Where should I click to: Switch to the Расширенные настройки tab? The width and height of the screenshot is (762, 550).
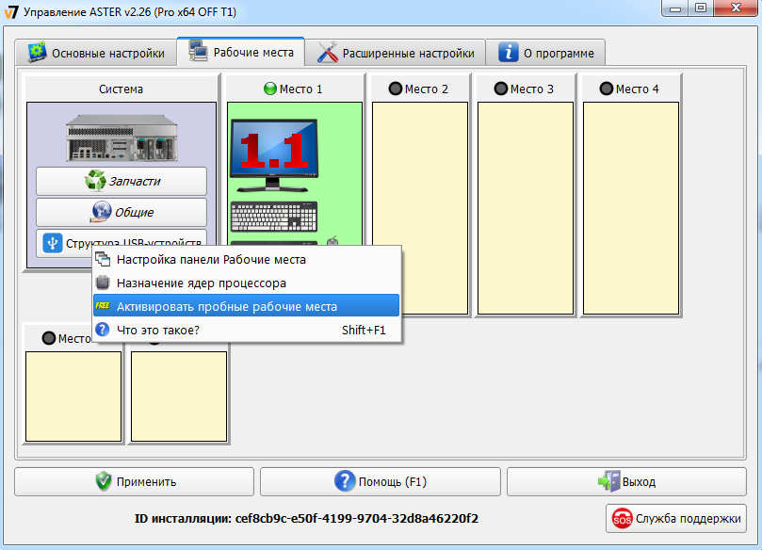[399, 53]
